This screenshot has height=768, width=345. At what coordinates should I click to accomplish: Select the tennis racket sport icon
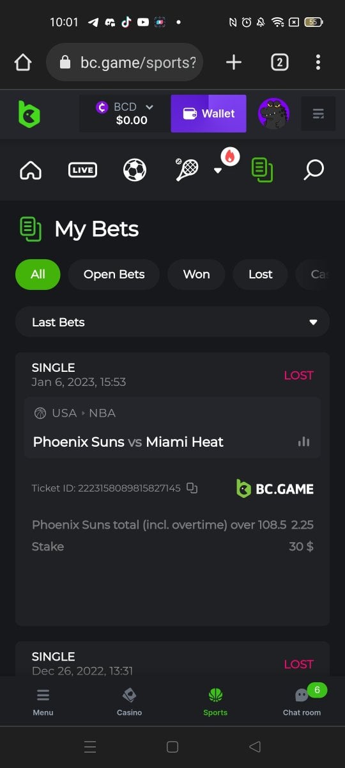[187, 170]
